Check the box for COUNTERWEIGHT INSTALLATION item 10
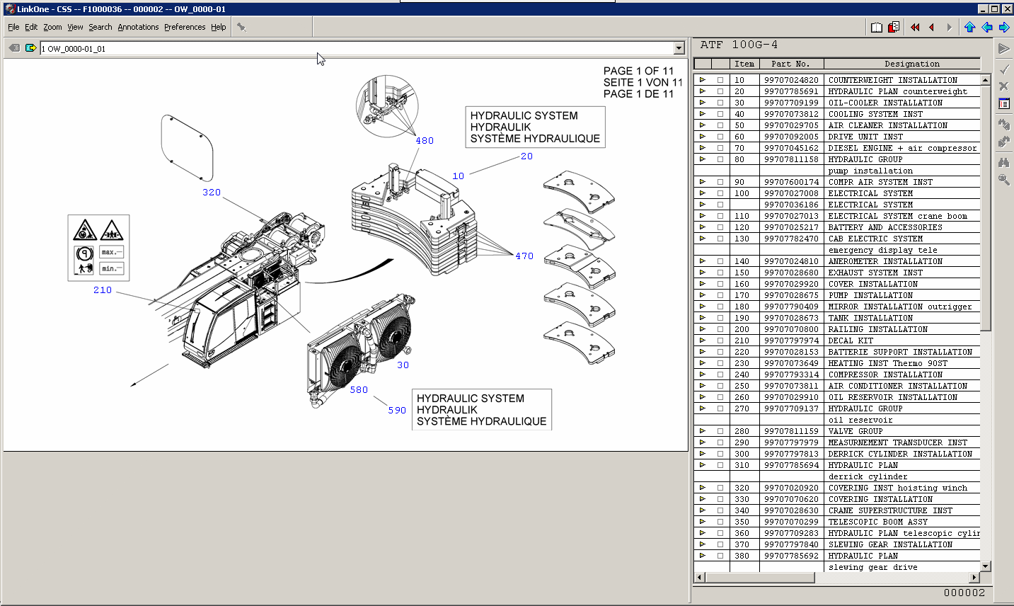Image resolution: width=1014 pixels, height=606 pixels. click(x=720, y=79)
